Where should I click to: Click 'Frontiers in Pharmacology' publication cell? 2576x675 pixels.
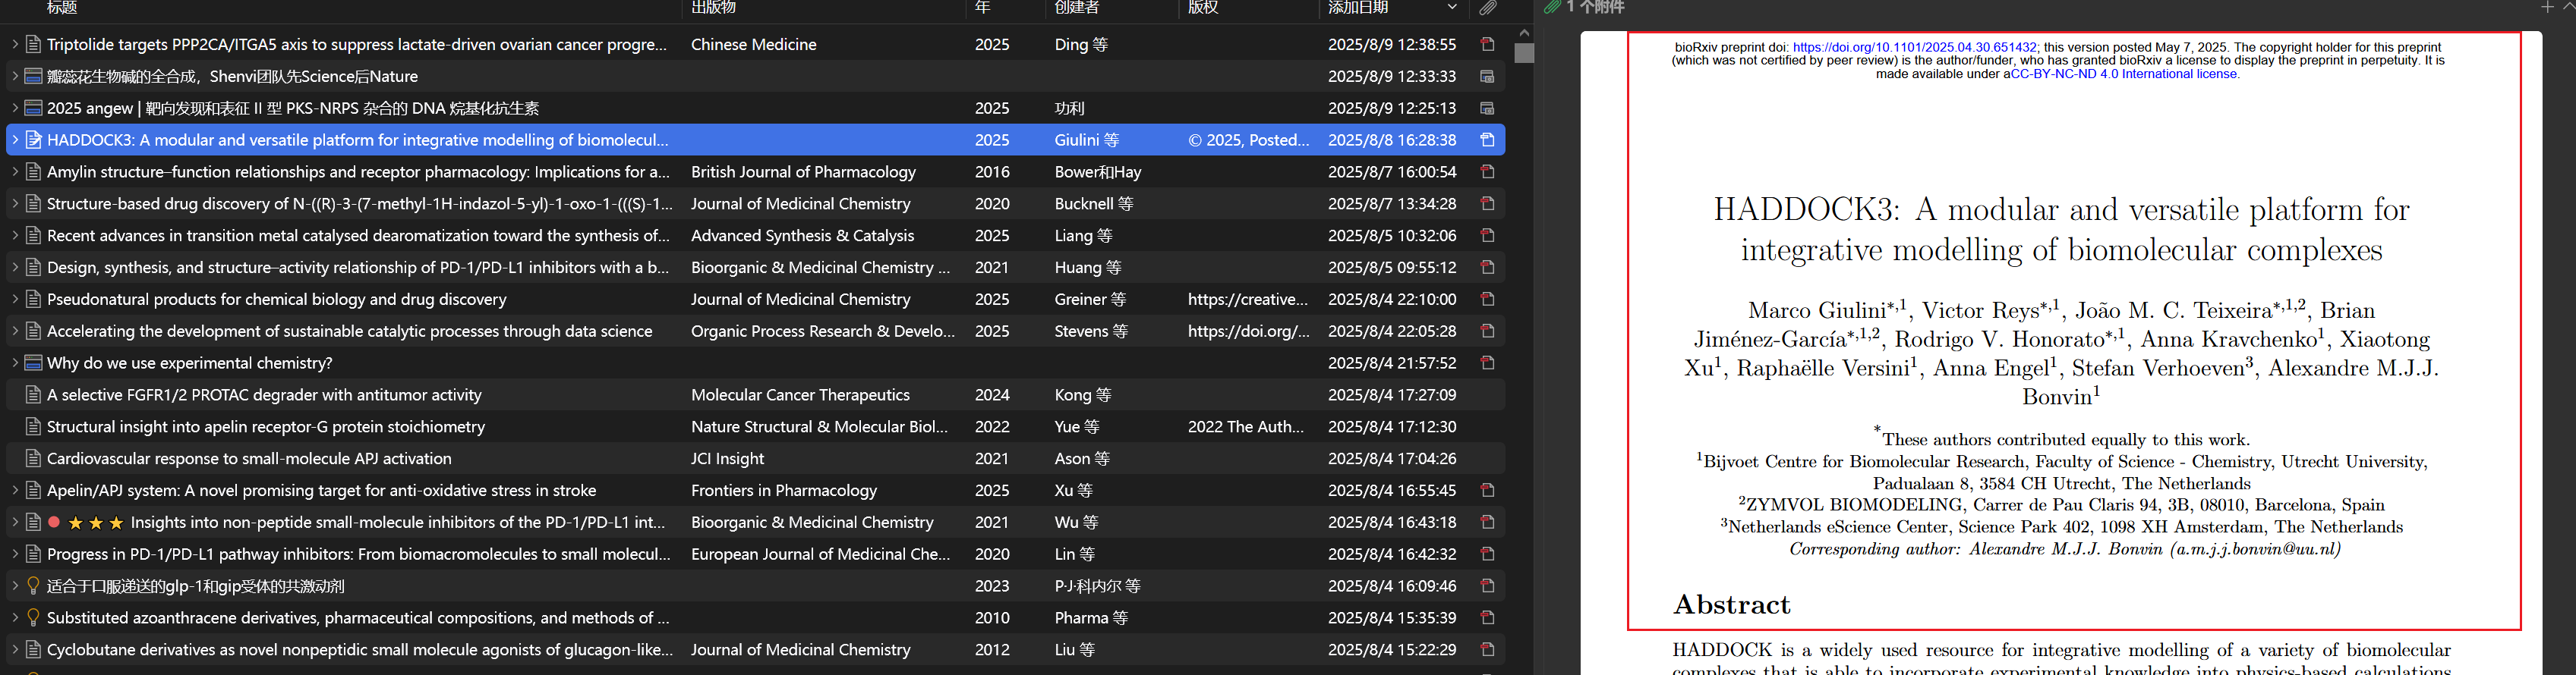(x=784, y=490)
